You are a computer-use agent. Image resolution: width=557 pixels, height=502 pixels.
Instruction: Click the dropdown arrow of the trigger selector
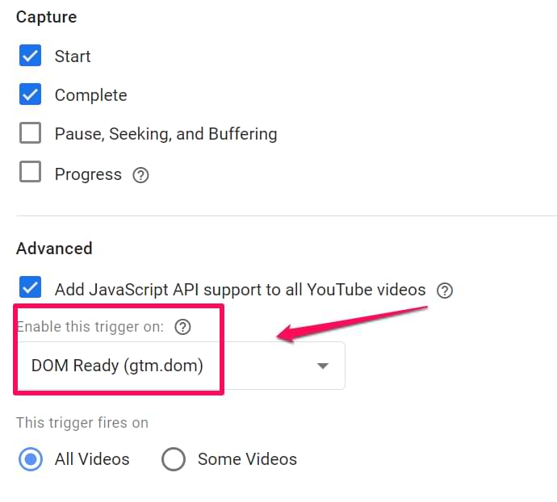[323, 366]
